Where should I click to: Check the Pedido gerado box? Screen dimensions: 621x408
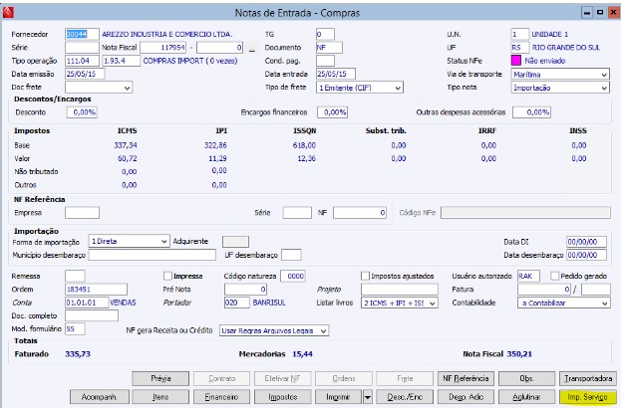(555, 276)
